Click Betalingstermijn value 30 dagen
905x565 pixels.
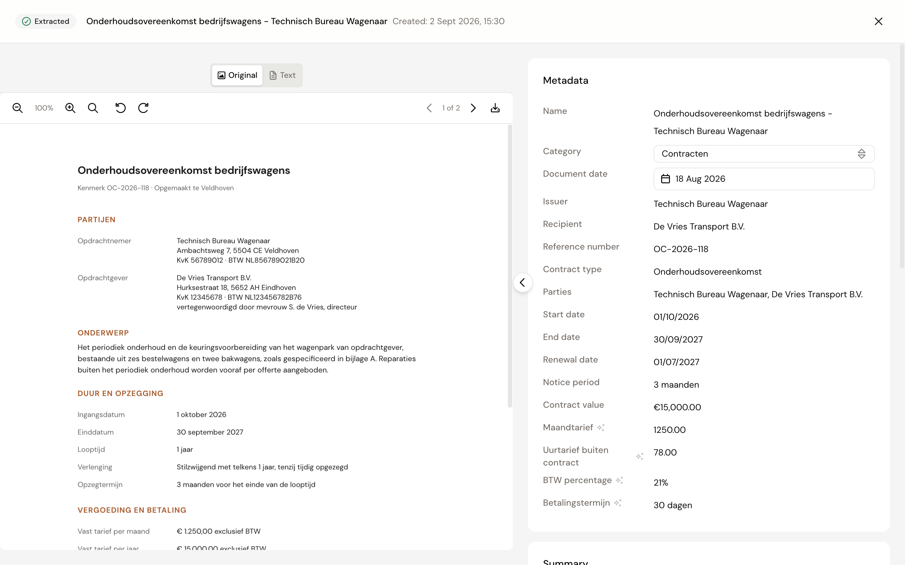click(673, 506)
